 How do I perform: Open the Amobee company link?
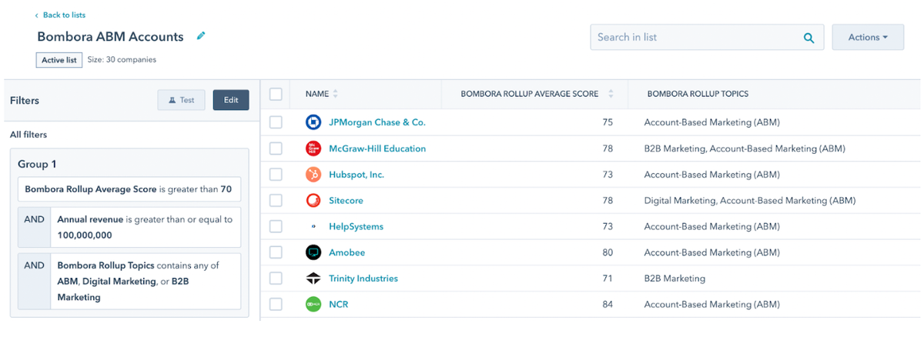pyautogui.click(x=346, y=252)
